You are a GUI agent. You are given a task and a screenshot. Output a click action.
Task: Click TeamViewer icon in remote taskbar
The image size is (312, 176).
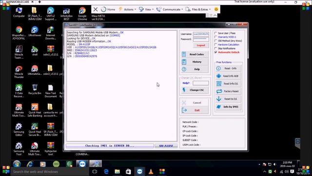coord(82,164)
